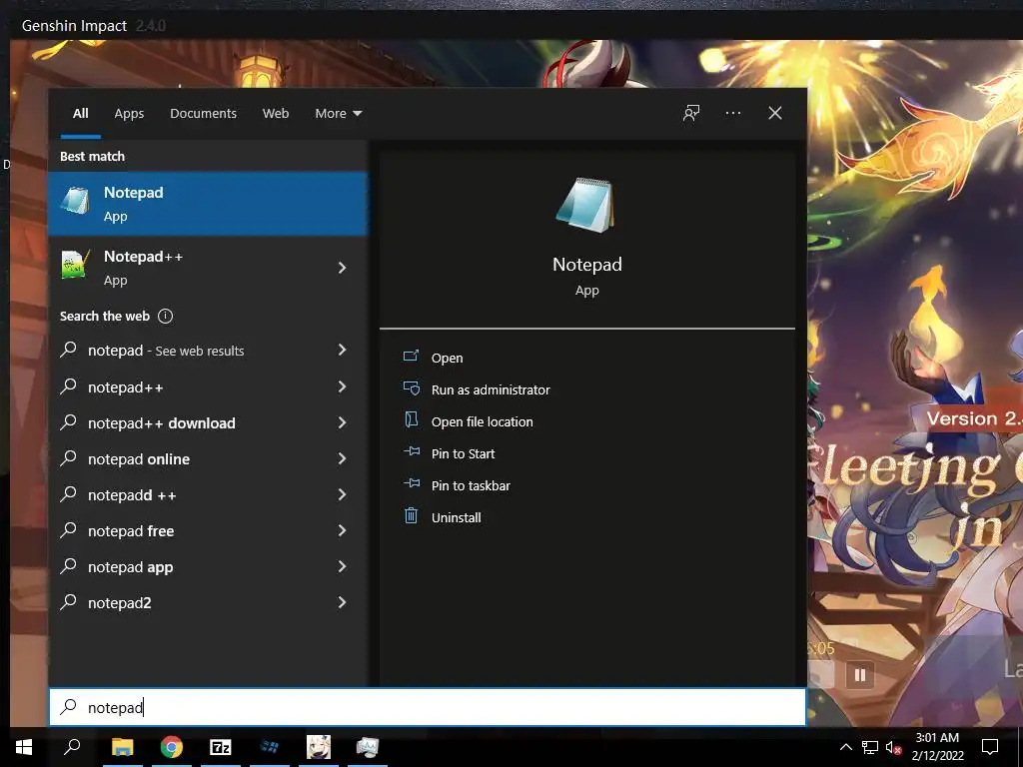The image size is (1023, 767).
Task: Open Google Chrome from the taskbar
Action: pyautogui.click(x=172, y=747)
